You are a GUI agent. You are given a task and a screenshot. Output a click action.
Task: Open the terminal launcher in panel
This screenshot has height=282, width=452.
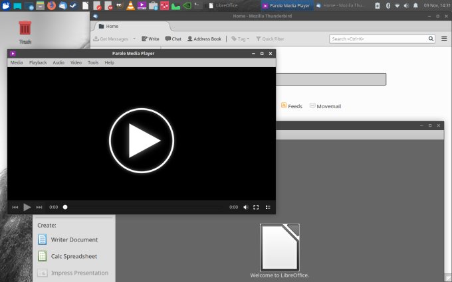pyautogui.click(x=198, y=5)
